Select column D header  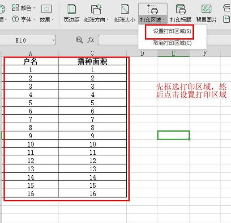[x=142, y=53]
